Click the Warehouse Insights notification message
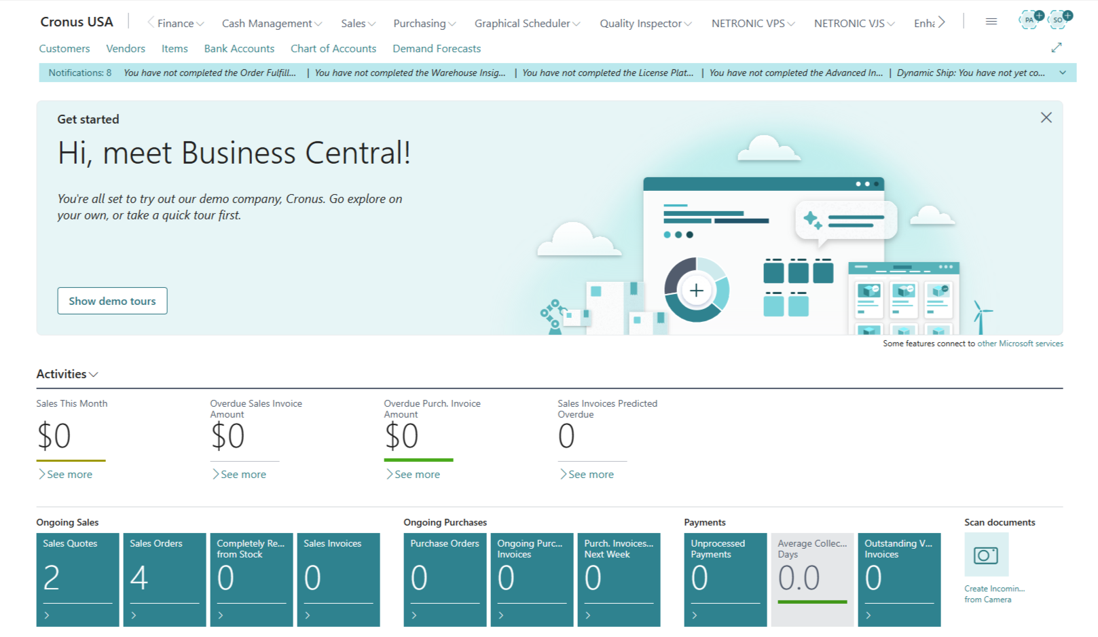The height and width of the screenshot is (637, 1098). [410, 73]
